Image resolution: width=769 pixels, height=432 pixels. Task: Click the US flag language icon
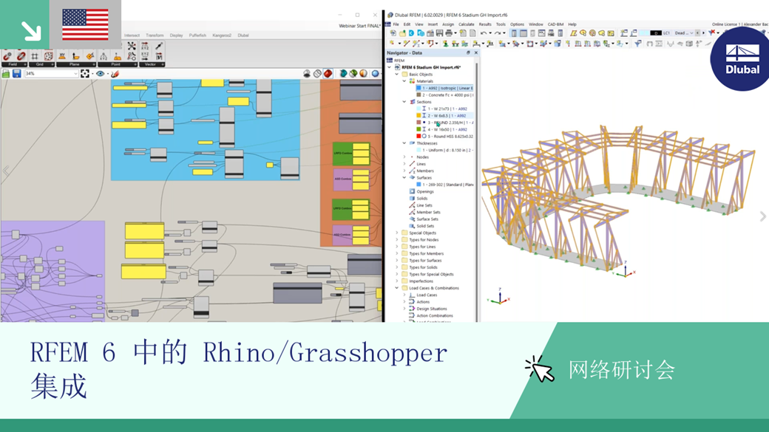click(x=85, y=24)
